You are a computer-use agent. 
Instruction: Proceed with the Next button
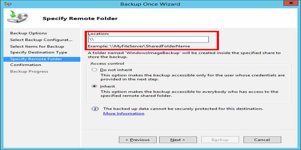coord(178,139)
